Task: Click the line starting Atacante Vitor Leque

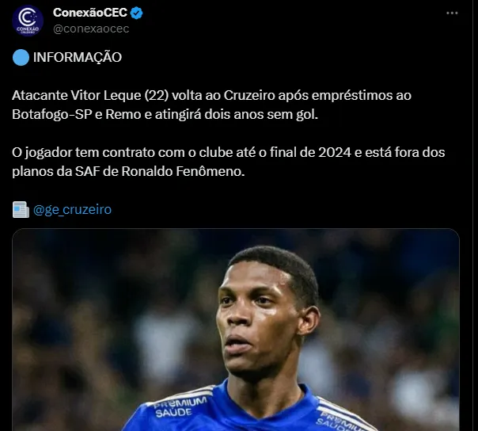Action: tap(211, 96)
